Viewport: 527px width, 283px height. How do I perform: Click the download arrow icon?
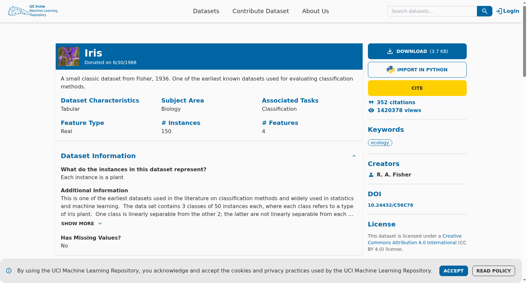click(390, 51)
